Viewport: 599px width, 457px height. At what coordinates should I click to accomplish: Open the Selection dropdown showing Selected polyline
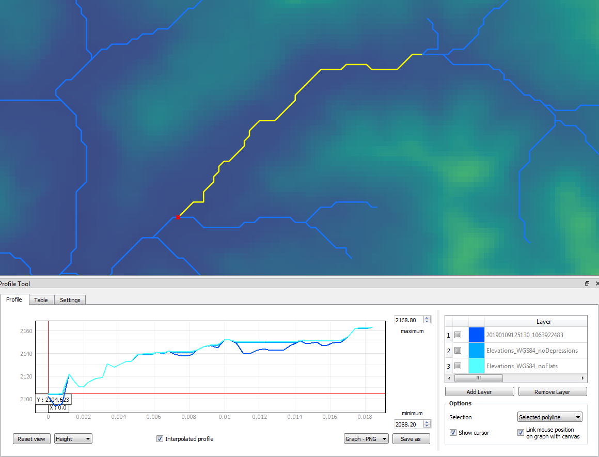point(549,417)
